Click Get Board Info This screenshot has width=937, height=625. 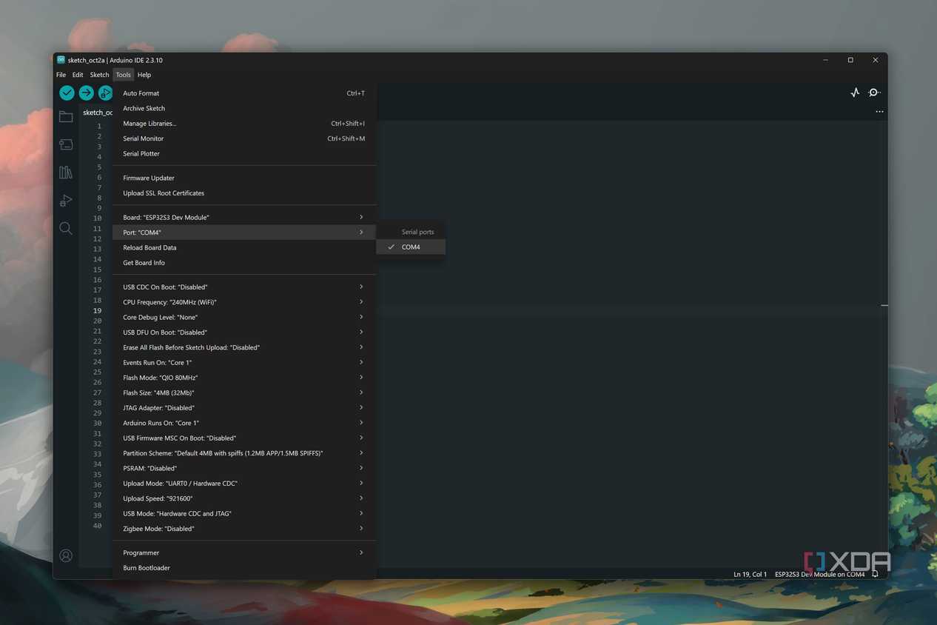point(244,263)
